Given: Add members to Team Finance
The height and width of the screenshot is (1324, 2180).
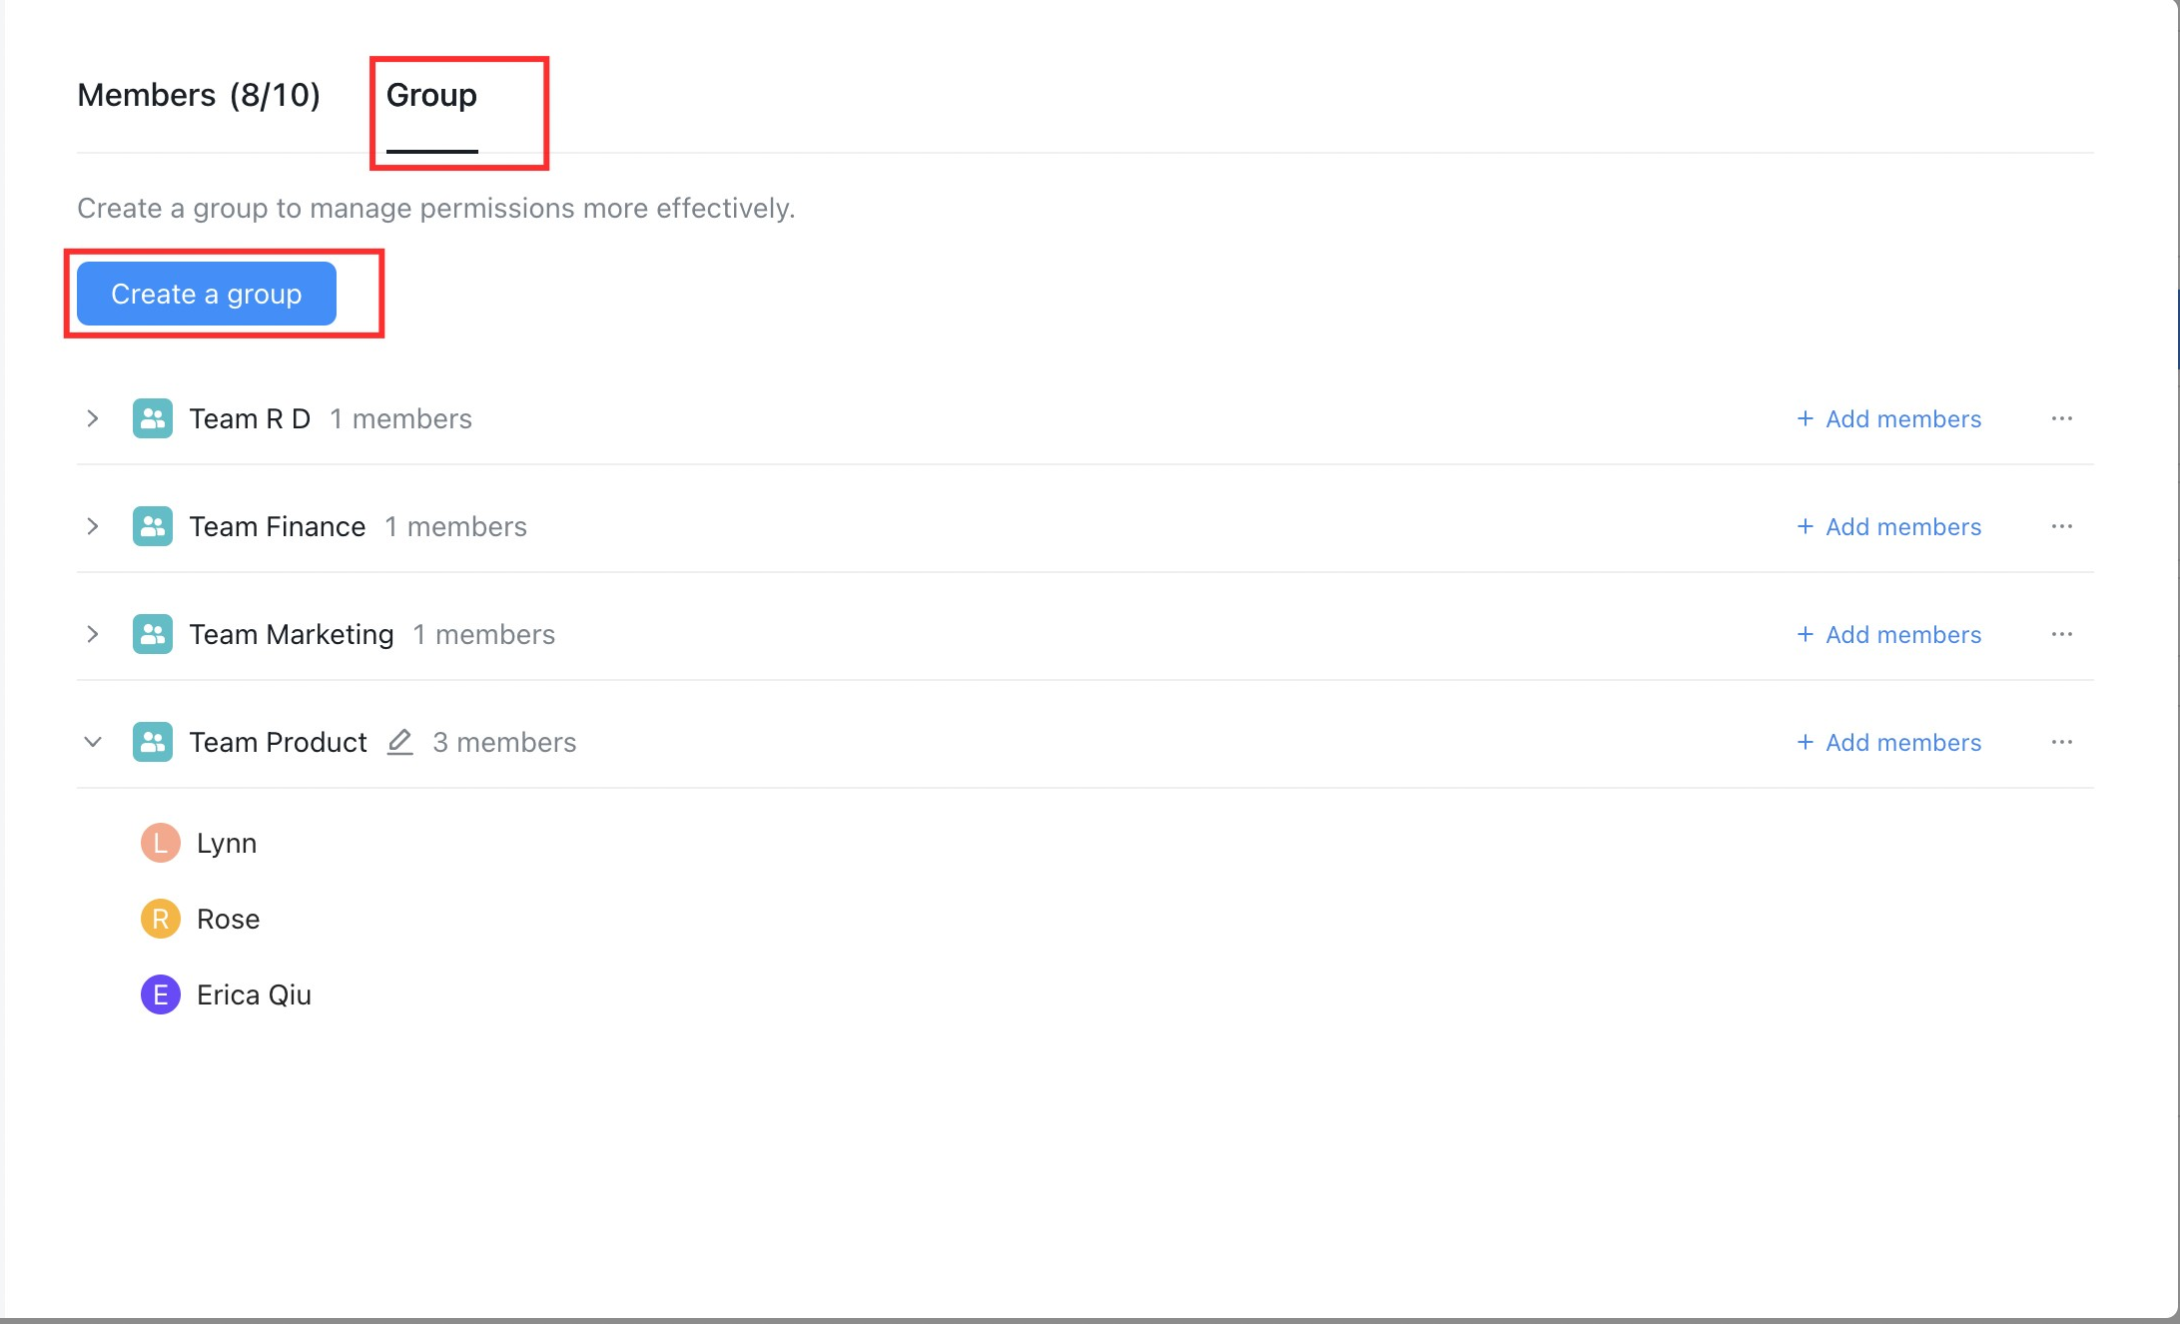Looking at the screenshot, I should [1888, 526].
